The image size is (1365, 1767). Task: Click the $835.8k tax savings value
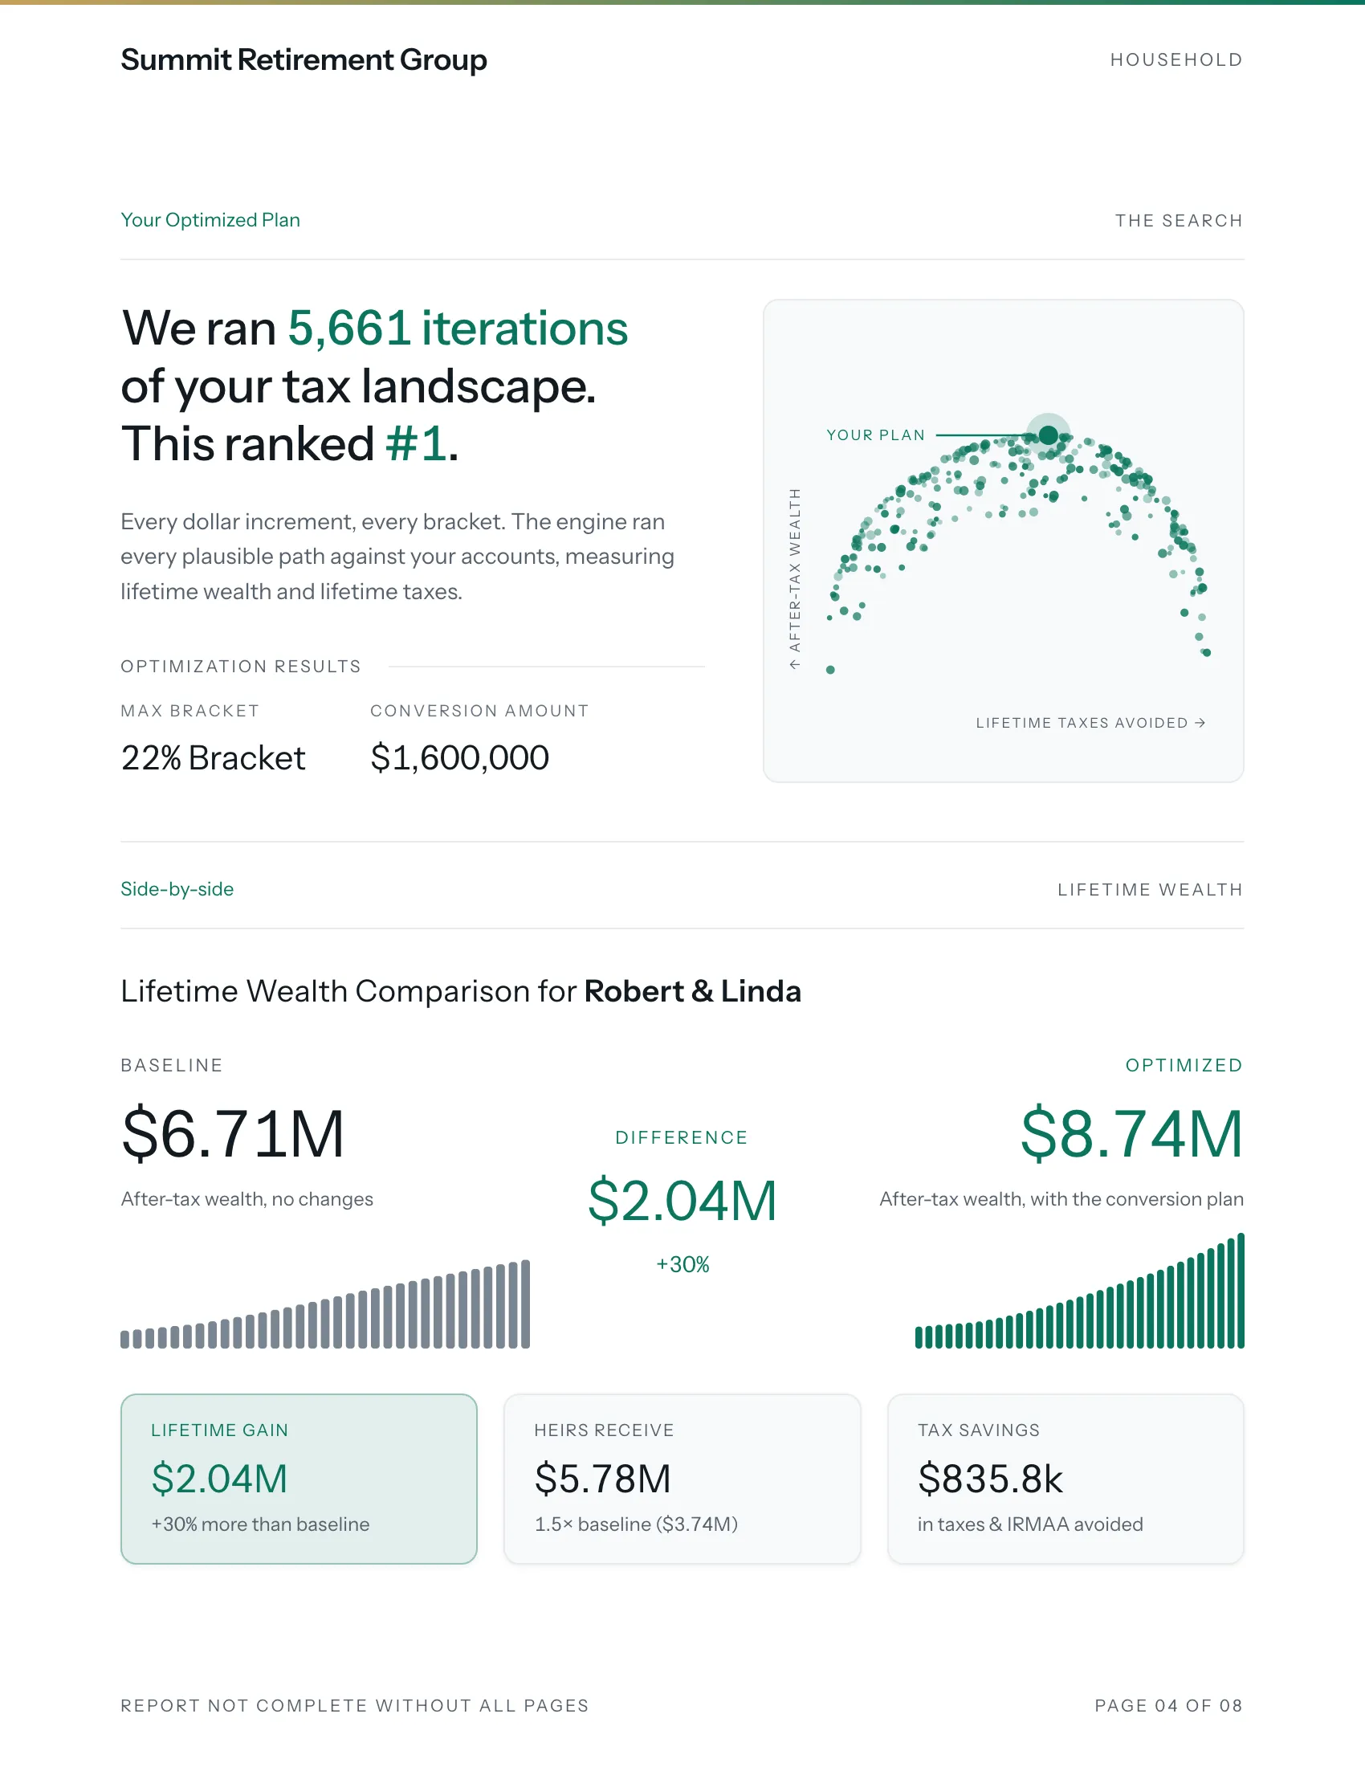(x=991, y=1479)
